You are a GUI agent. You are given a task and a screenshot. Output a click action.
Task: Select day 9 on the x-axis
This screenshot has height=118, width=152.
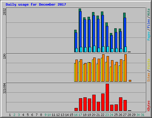tap(45, 115)
